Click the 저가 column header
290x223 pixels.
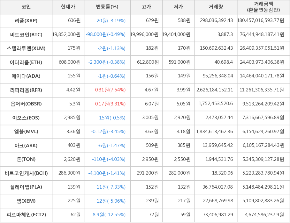coord(178,7)
